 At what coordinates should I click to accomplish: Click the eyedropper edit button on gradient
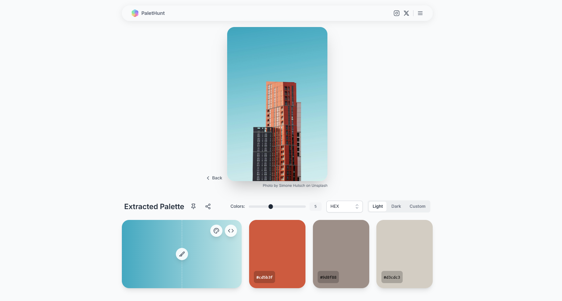(x=182, y=254)
